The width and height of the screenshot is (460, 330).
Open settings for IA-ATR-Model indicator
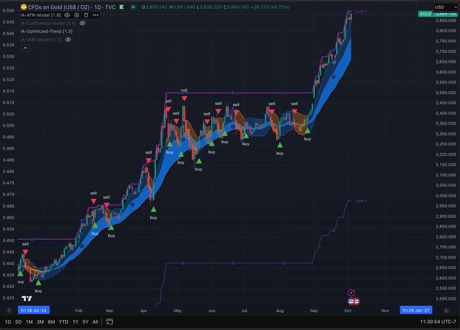(76, 15)
